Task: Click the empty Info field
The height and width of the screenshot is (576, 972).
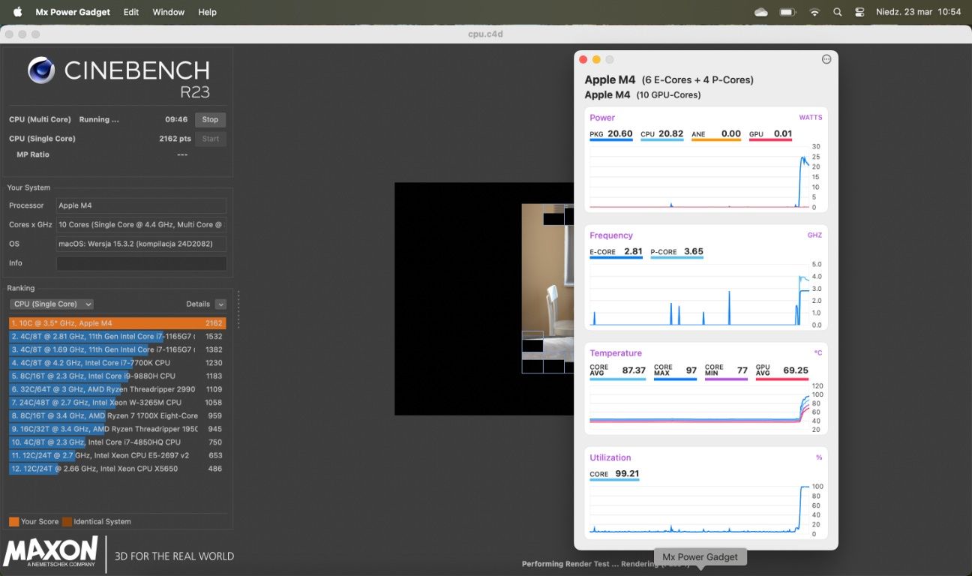Action: [x=142, y=263]
